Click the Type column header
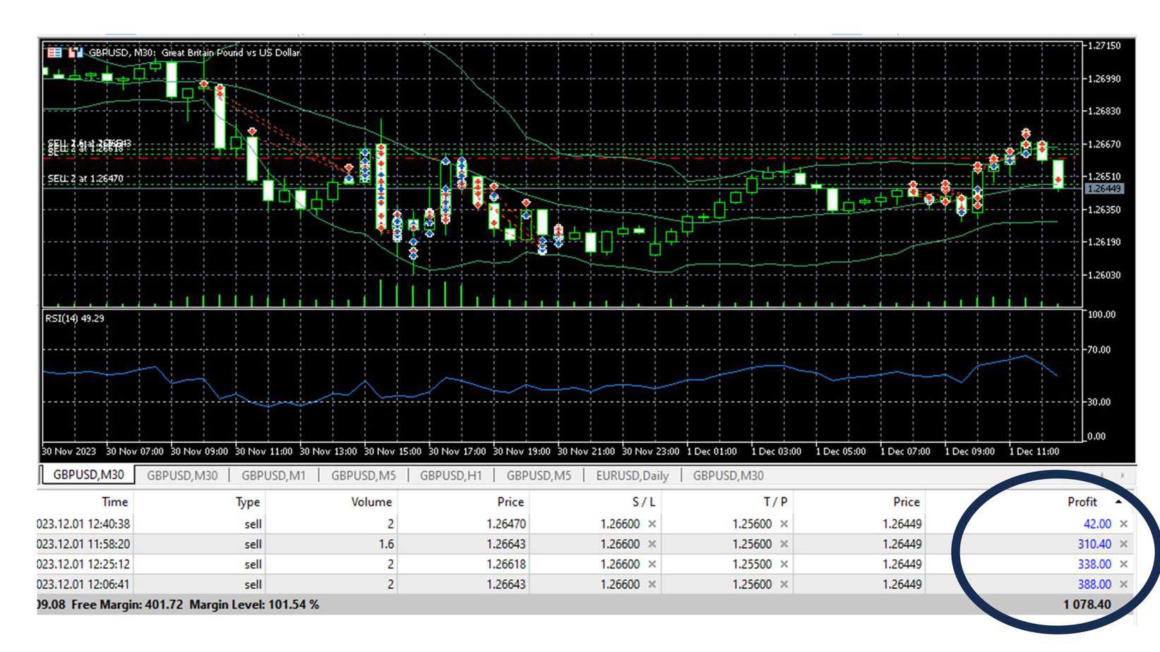Image resolution: width=1160 pixels, height=652 pixels. point(247,502)
